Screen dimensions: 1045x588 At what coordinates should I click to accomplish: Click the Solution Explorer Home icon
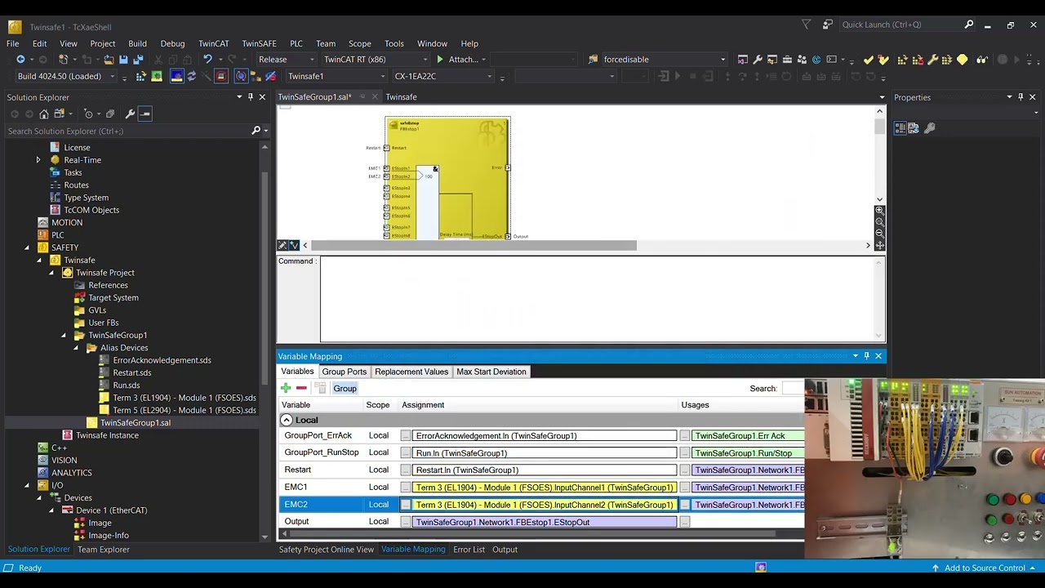(x=44, y=114)
